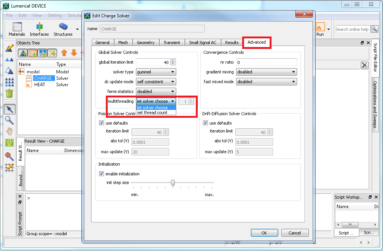This screenshot has width=383, height=251.
Task: Close the Script Workspace panel
Action: tap(376, 197)
